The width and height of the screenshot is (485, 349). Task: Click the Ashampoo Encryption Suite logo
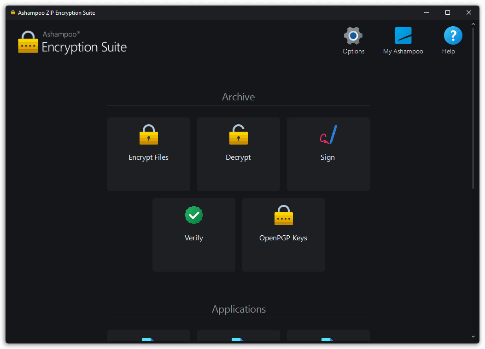pyautogui.click(x=72, y=42)
